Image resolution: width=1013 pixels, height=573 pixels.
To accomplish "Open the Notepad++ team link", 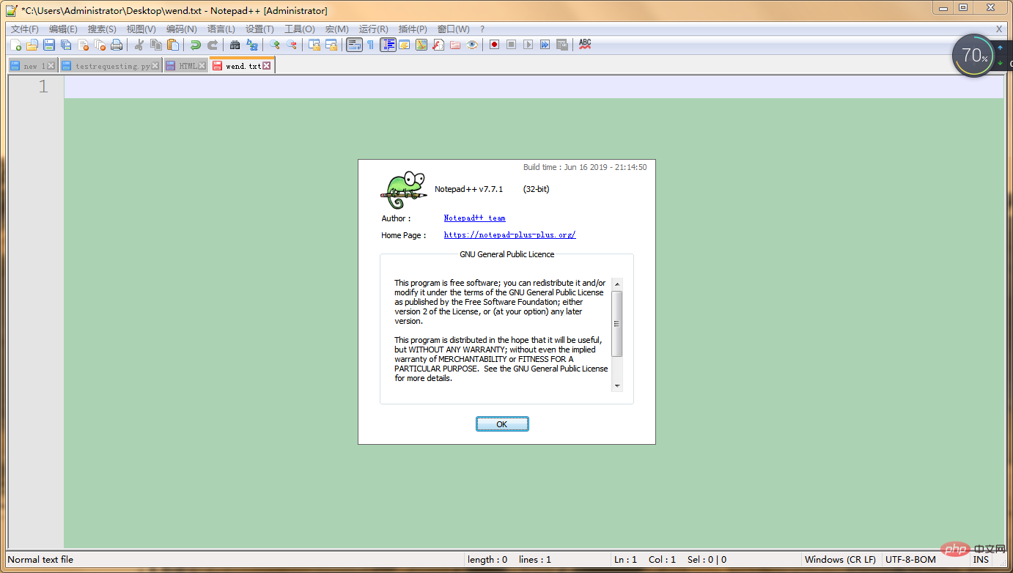I will (474, 218).
